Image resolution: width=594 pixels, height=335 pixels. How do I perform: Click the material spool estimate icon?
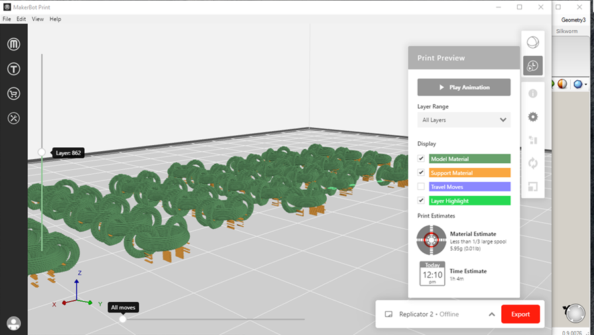click(431, 240)
